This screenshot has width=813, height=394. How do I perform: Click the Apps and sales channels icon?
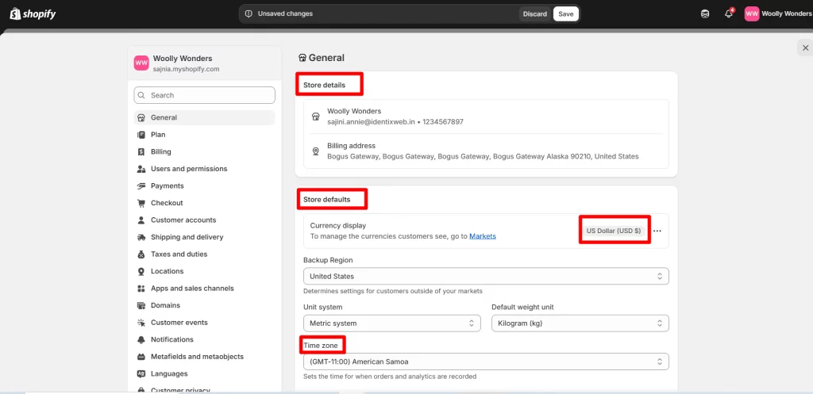click(x=141, y=289)
